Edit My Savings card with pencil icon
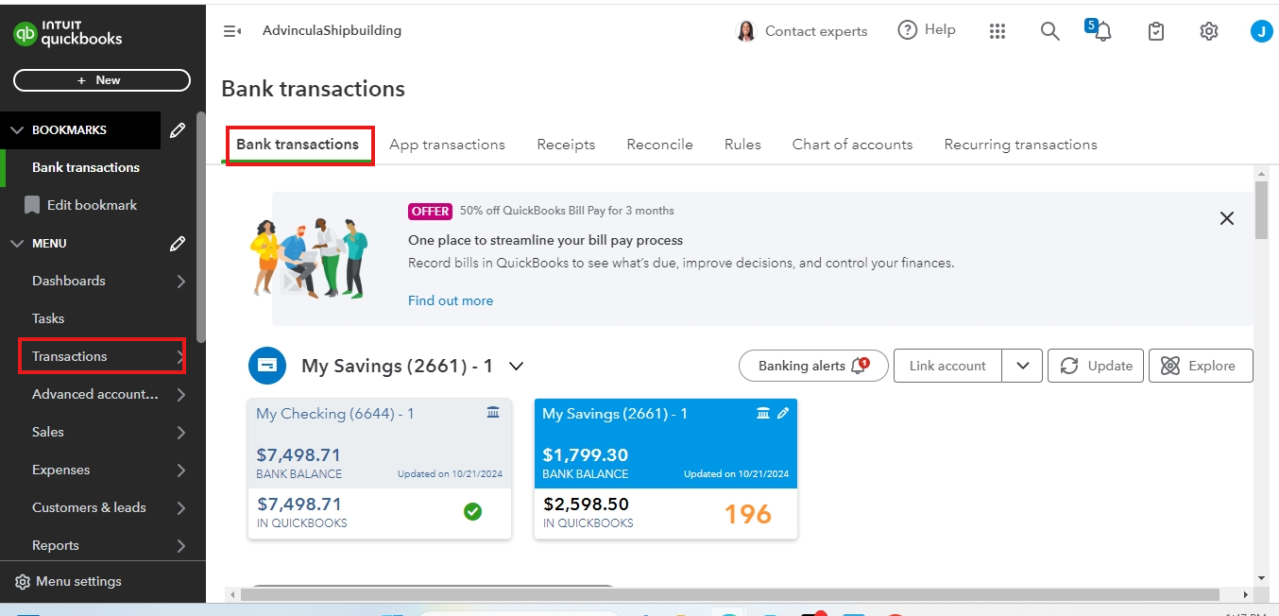Viewport: 1279px width, 616px height. tap(783, 413)
